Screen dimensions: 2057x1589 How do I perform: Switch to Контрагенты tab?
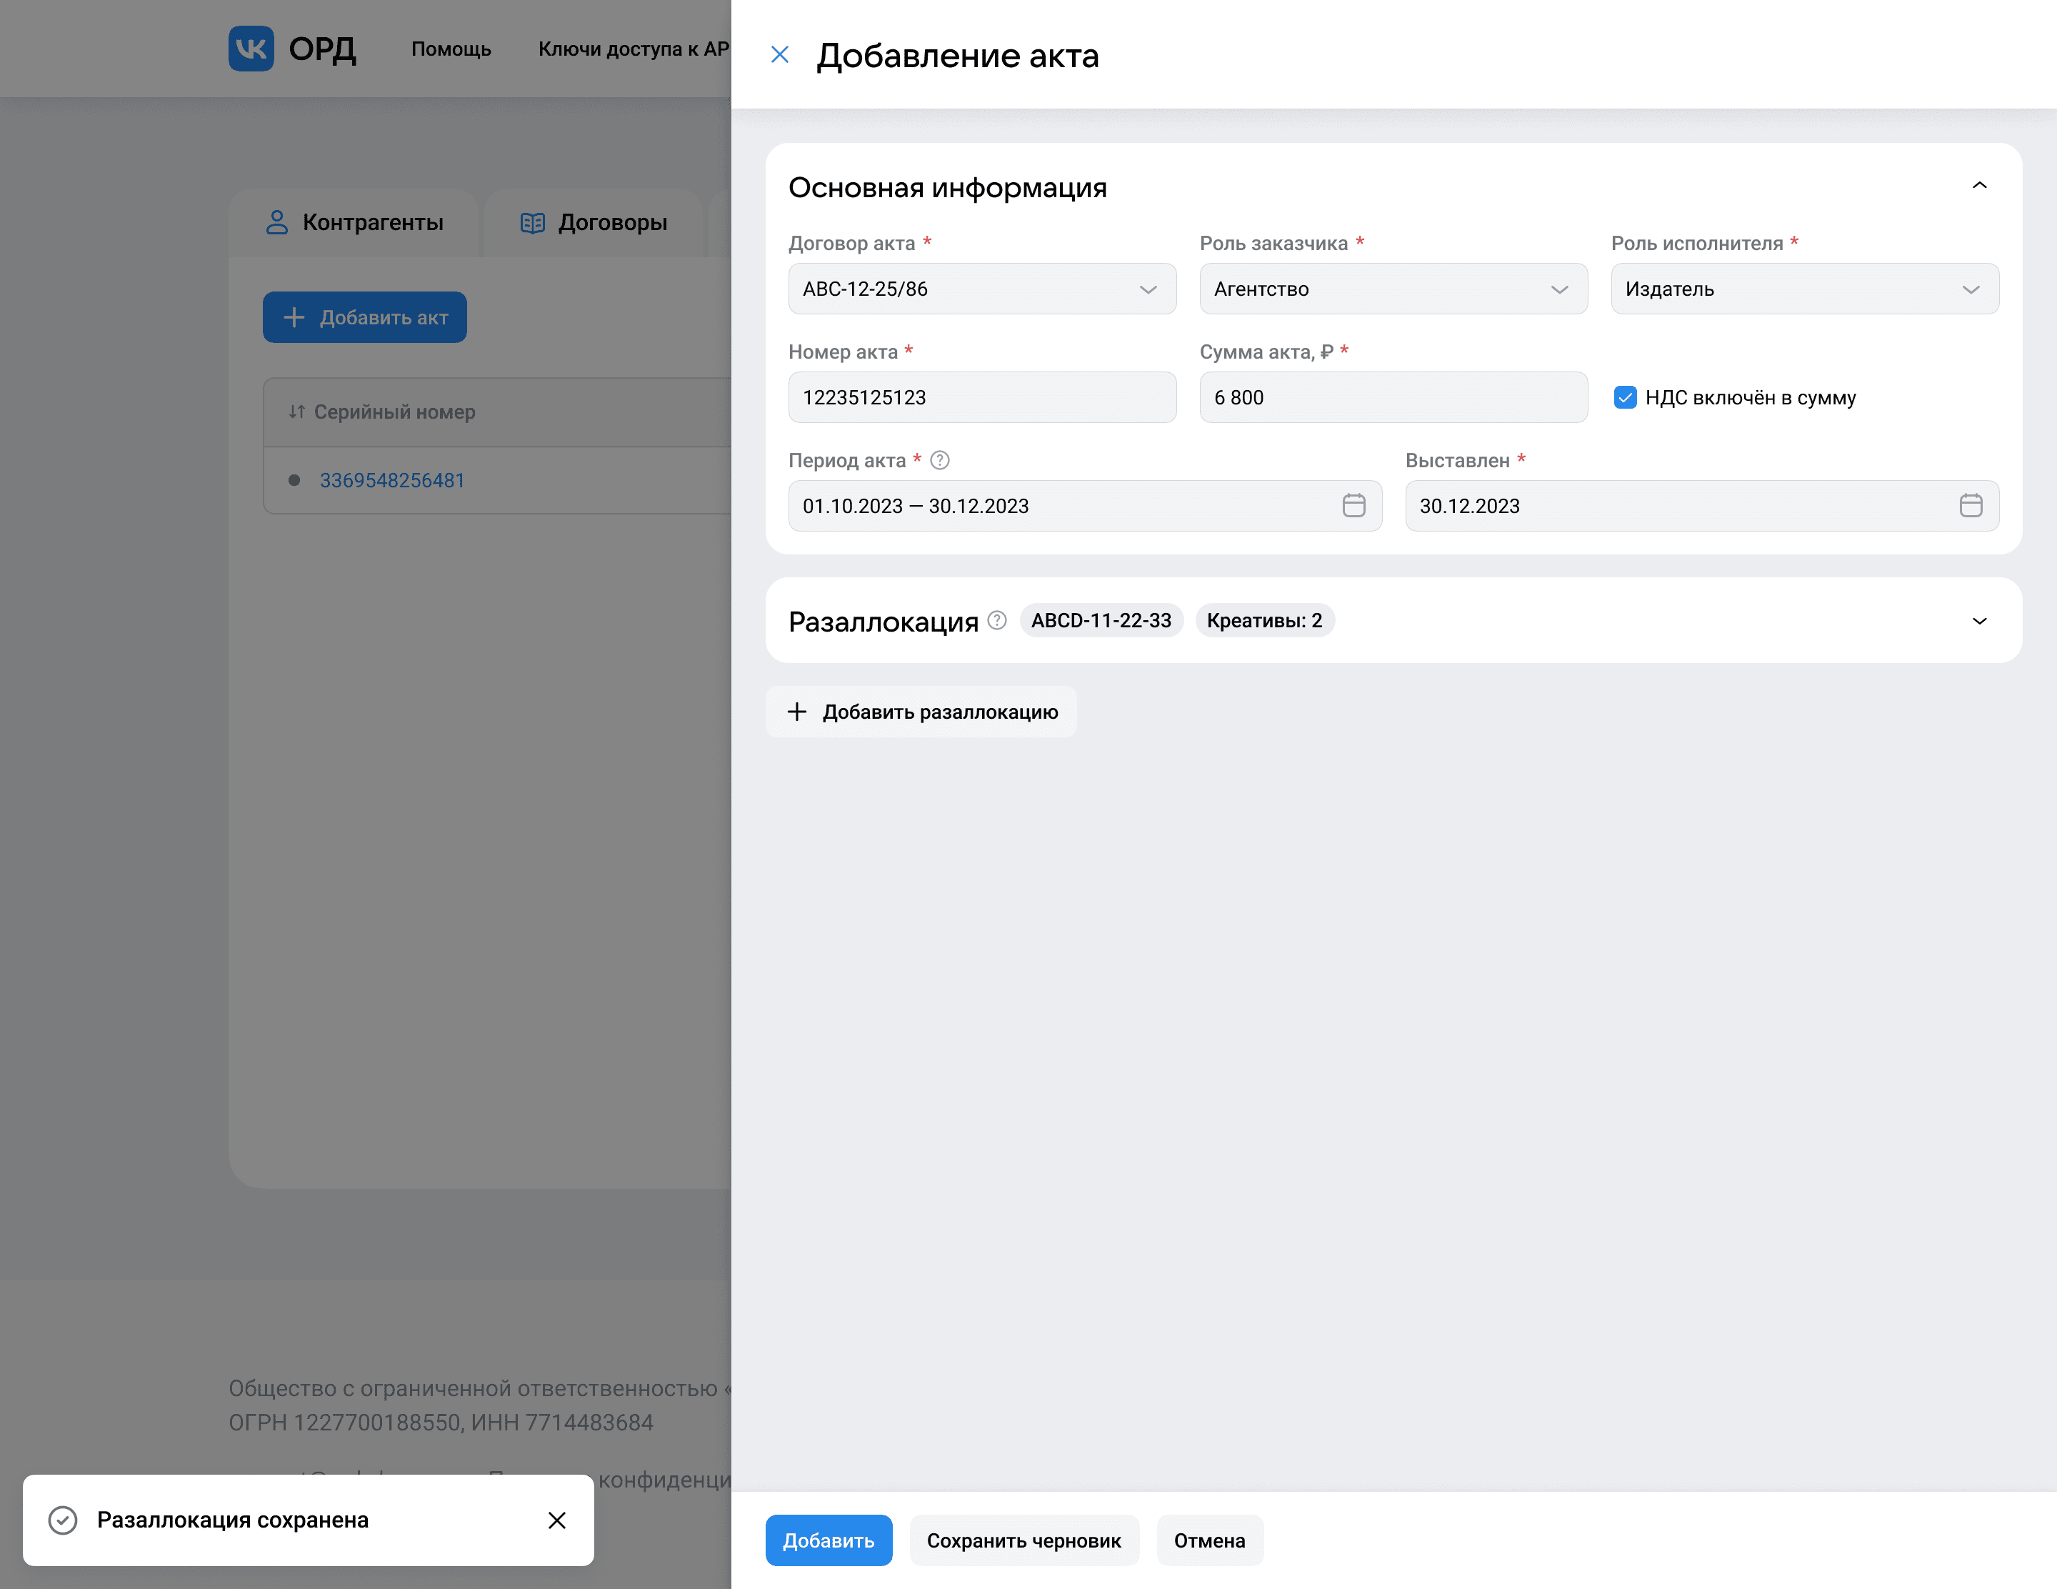click(355, 223)
